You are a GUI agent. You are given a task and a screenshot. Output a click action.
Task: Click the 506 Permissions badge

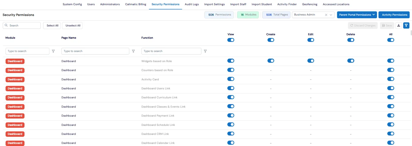[x=219, y=15]
